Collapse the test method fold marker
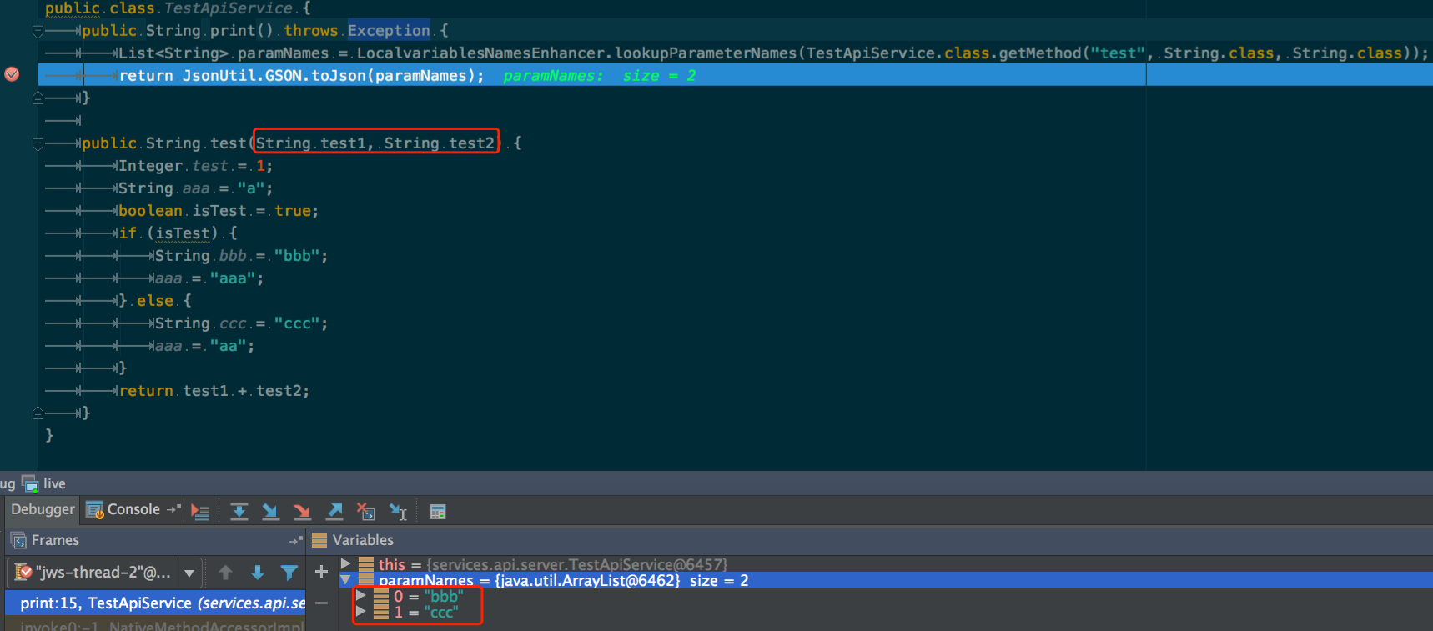The height and width of the screenshot is (631, 1433). [x=38, y=143]
